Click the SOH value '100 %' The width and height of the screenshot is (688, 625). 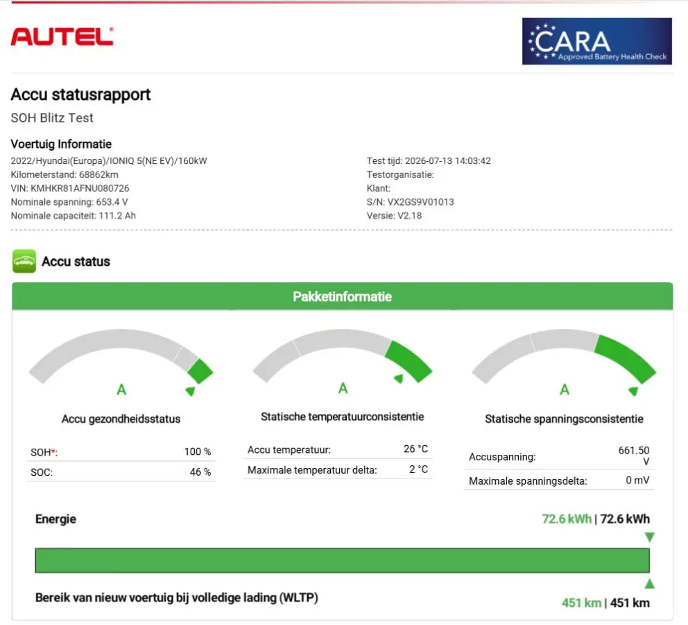[x=198, y=451]
